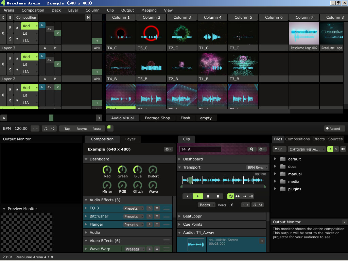Open the composition settings gear menu
Screen dimensions: 348x261
pyautogui.click(x=168, y=149)
